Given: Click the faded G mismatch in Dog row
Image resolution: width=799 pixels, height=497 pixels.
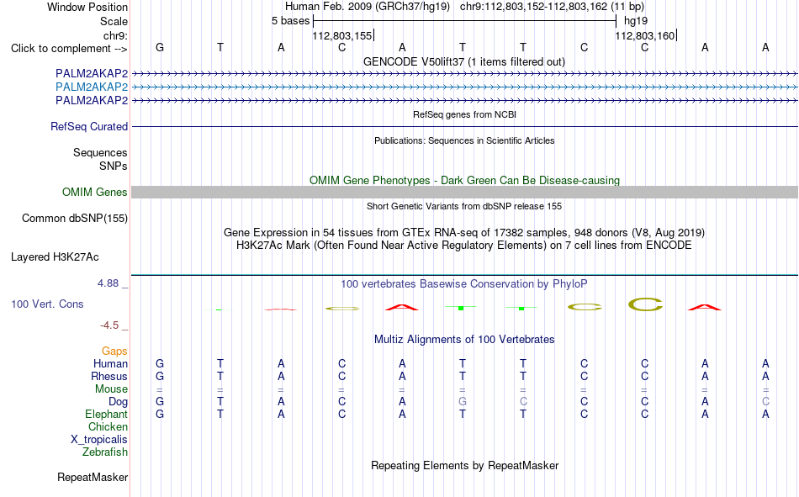Looking at the screenshot, I should (463, 402).
